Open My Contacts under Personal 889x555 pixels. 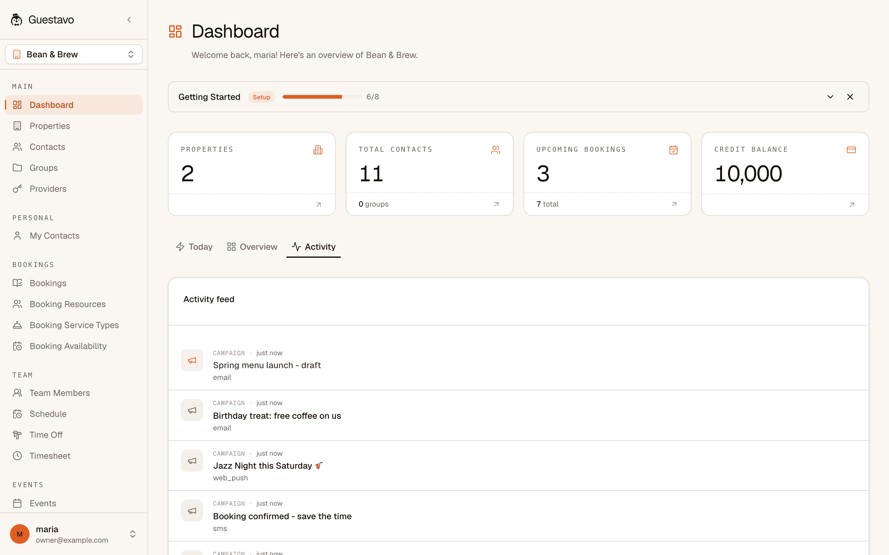click(74, 236)
